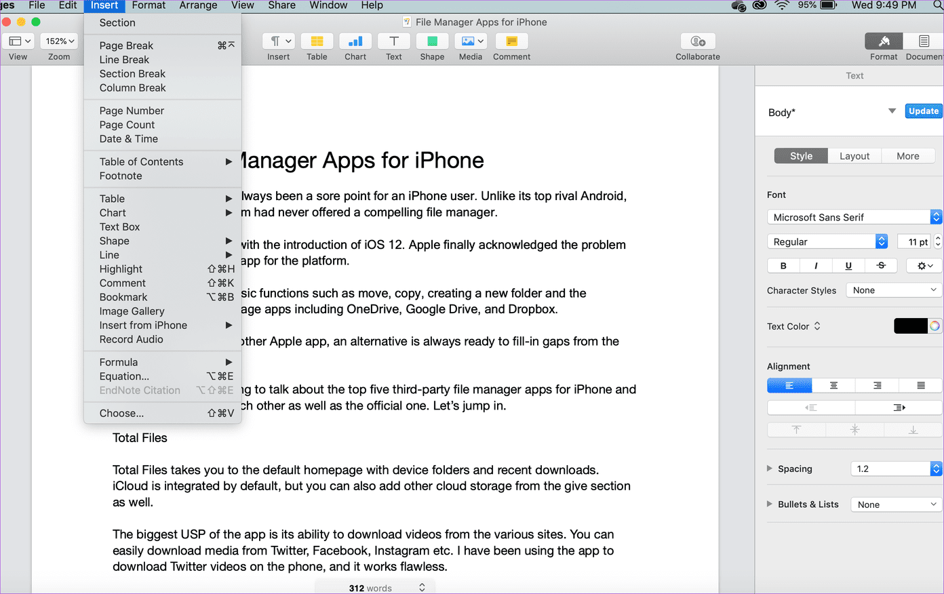Open Bullets & Lists None dropdown
The image size is (944, 594).
click(x=897, y=504)
